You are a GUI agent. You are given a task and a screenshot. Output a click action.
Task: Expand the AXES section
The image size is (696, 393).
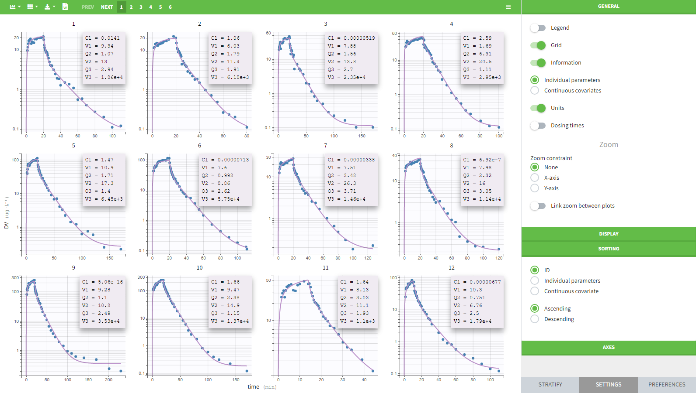(609, 348)
